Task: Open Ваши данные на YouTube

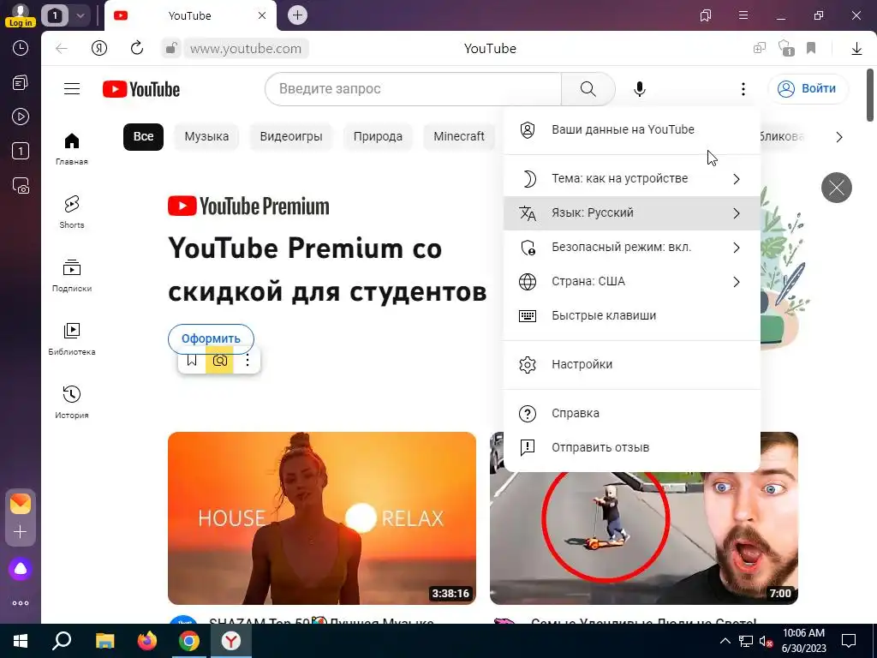Action: point(631,130)
